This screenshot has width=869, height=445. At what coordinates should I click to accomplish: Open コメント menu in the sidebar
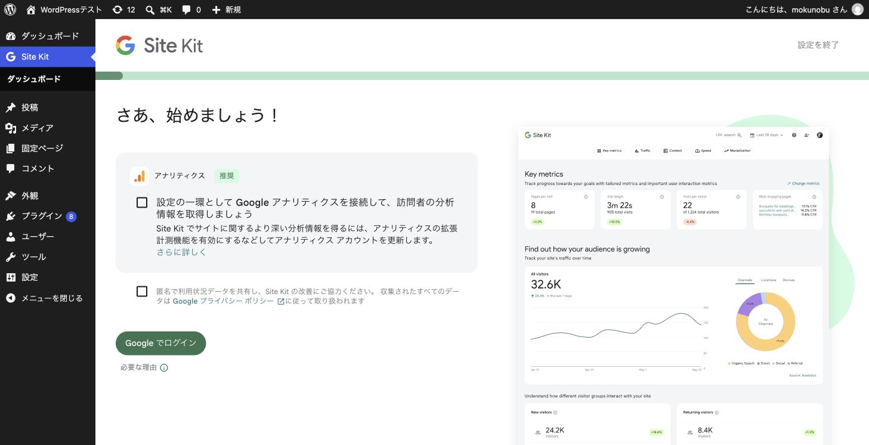(48, 168)
